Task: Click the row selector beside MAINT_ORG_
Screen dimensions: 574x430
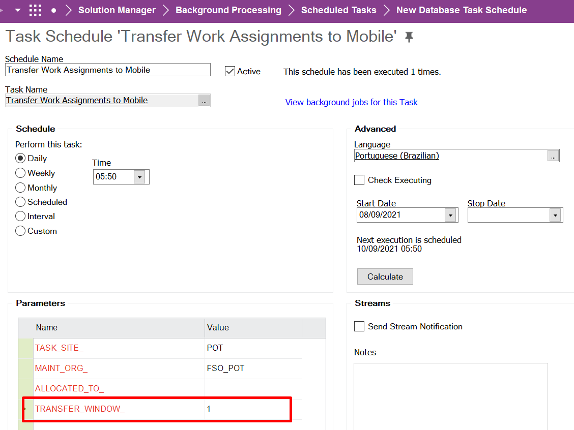Action: click(x=25, y=368)
